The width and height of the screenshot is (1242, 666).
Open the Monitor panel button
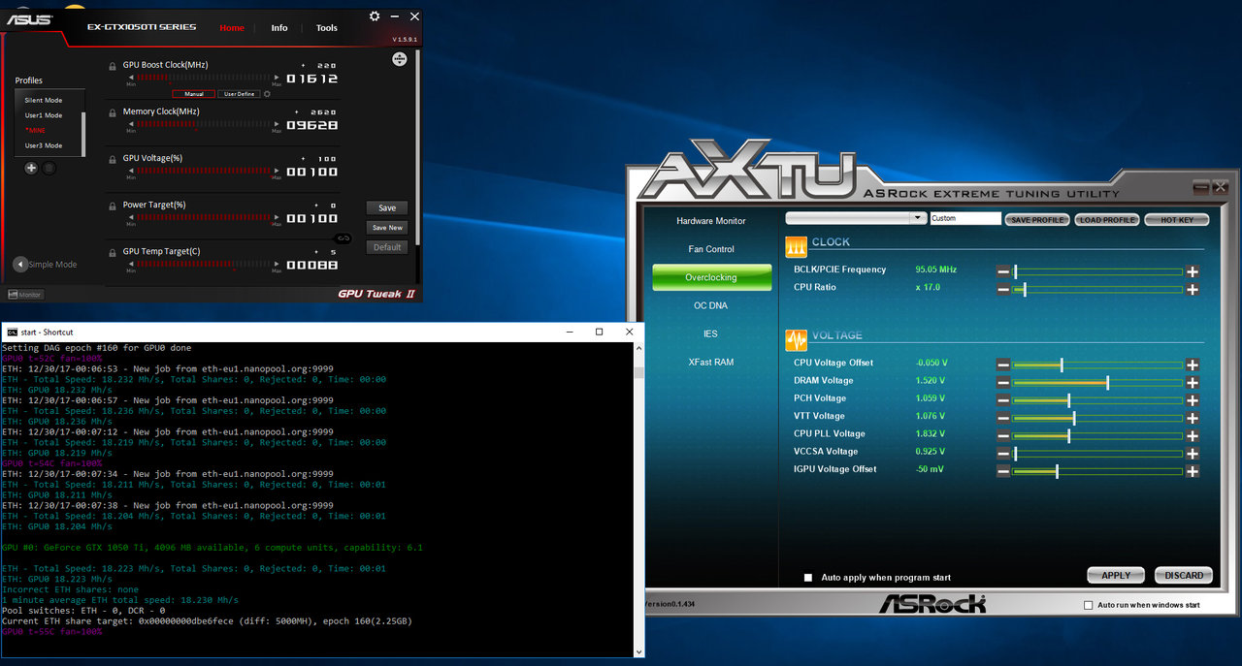tap(25, 295)
